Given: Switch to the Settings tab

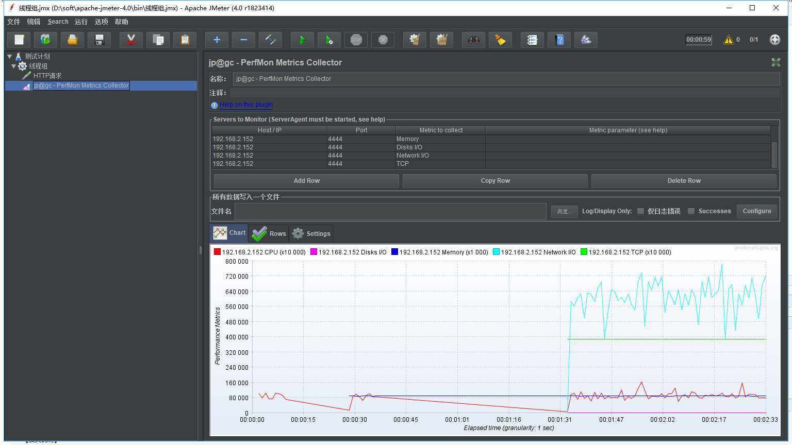Looking at the screenshot, I should tap(311, 233).
